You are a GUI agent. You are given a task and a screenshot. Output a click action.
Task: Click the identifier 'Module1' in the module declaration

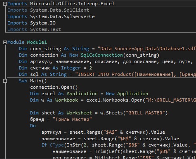pyautogui.click(x=37, y=42)
